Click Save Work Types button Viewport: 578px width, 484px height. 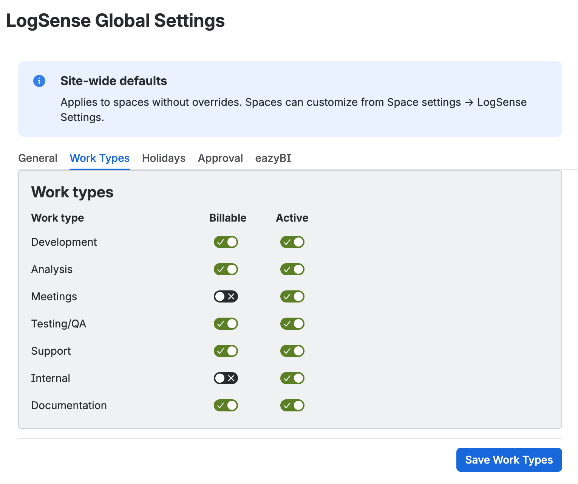[x=509, y=460]
